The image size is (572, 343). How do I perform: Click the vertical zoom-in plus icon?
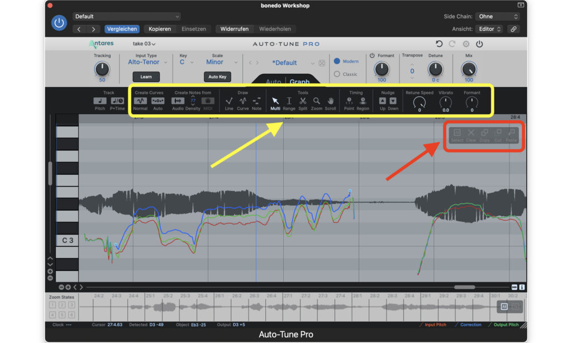pyautogui.click(x=50, y=271)
